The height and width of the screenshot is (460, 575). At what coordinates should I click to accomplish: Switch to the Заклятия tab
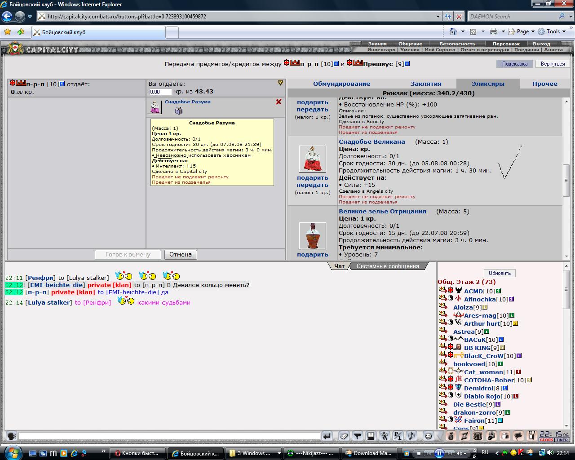tap(426, 84)
